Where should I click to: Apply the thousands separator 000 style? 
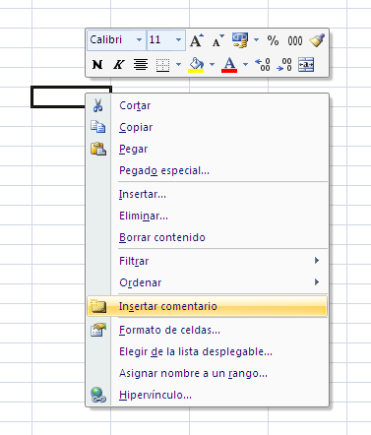pos(295,40)
